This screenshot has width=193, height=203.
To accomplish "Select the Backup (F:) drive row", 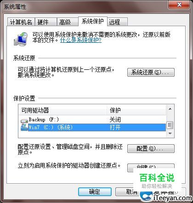I will (x=92, y=119).
